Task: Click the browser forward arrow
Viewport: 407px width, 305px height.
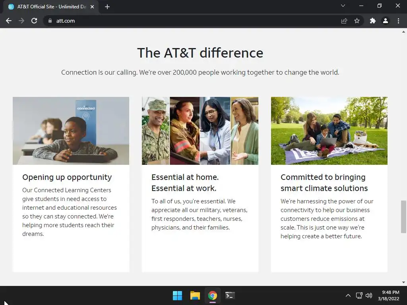Action: point(21,21)
